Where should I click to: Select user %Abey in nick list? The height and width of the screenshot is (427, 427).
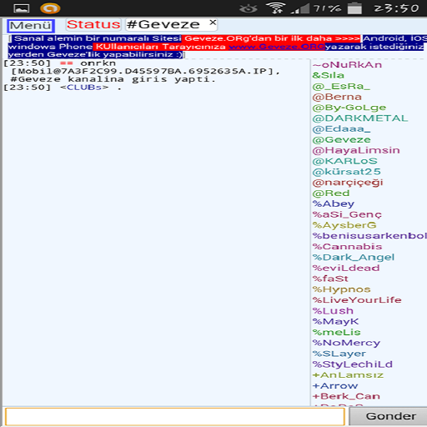pos(334,203)
